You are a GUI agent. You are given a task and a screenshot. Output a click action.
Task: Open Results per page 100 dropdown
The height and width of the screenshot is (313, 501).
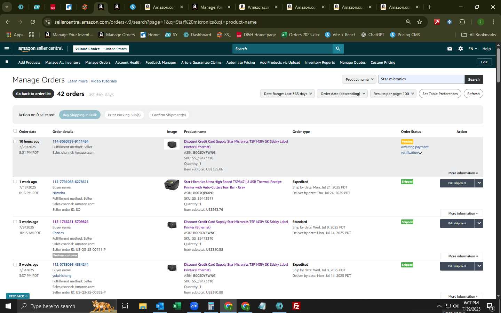393,94
